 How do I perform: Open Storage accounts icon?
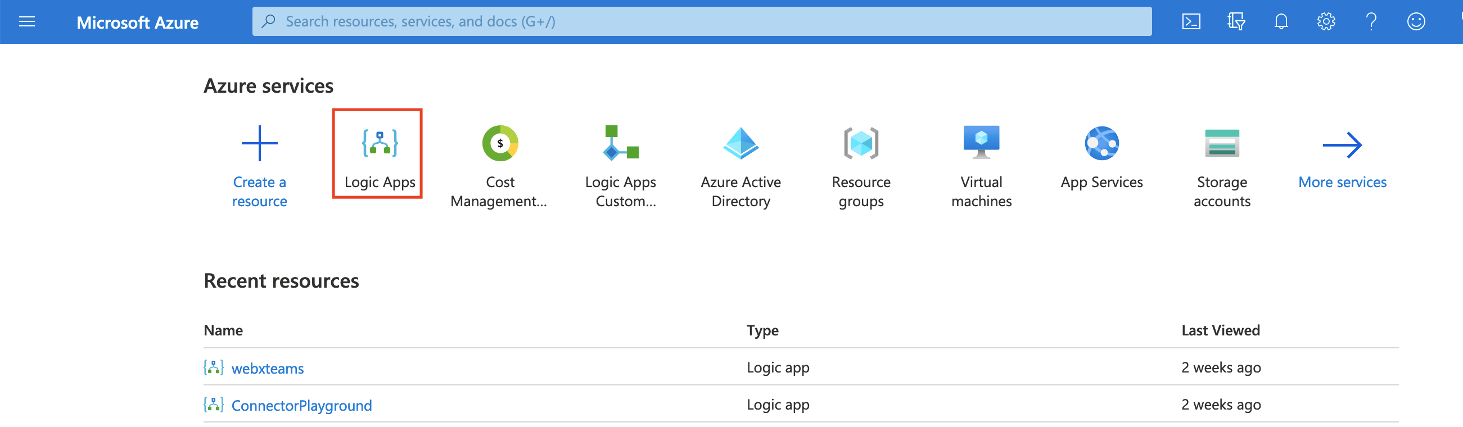pos(1222,143)
